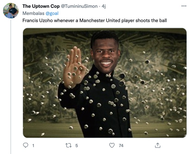Open The Uptown Cop display name
This screenshot has height=154, width=190.
pyautogui.click(x=41, y=6)
